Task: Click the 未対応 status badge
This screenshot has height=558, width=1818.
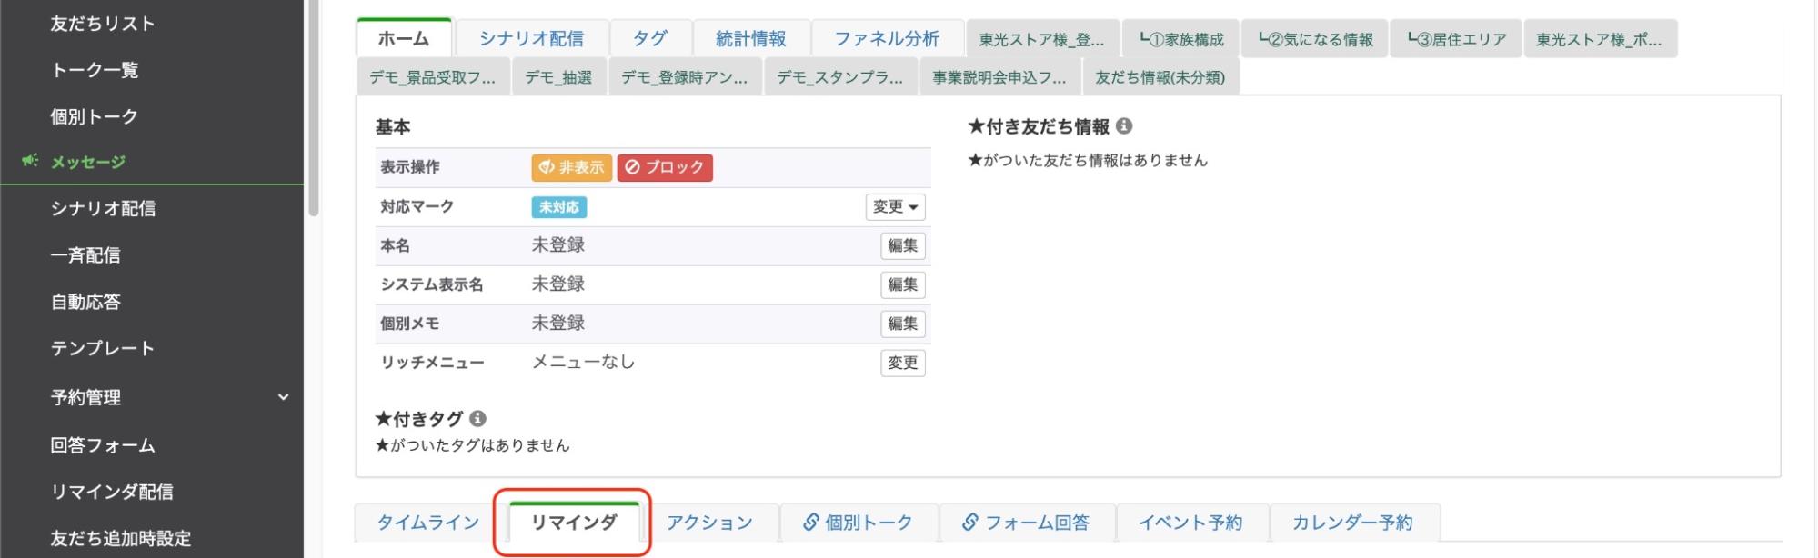Action: 558,207
